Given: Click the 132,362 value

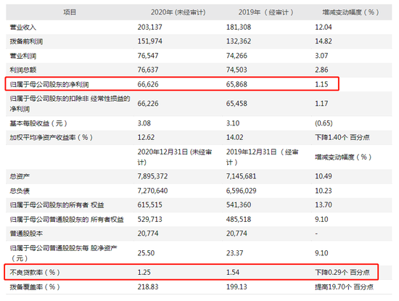Looking at the screenshot, I should [239, 41].
